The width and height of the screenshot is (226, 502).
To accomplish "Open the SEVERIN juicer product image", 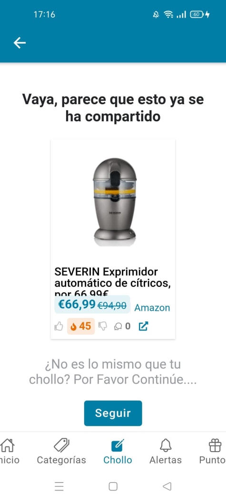I will [115, 202].
